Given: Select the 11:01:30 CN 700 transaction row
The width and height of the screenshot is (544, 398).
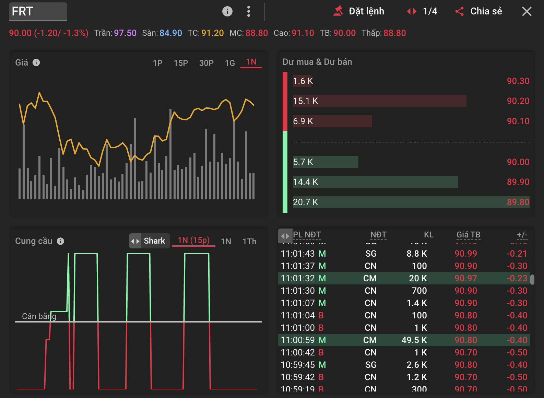Looking at the screenshot, I should 404,291.
